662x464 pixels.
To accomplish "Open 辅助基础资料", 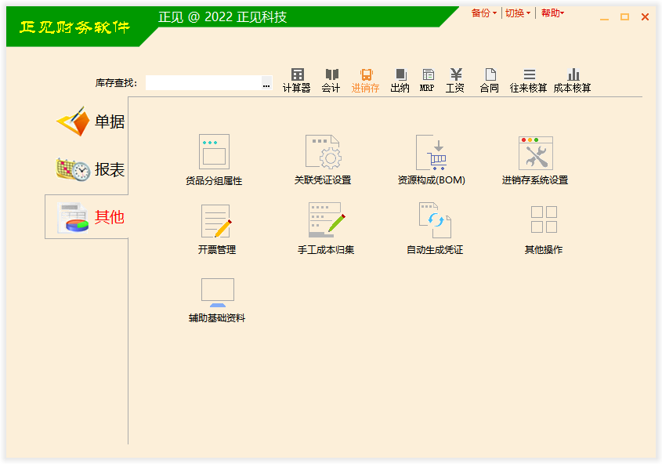I will coord(217,301).
